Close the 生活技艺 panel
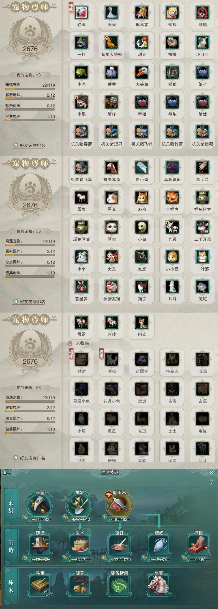 tap(211, 472)
